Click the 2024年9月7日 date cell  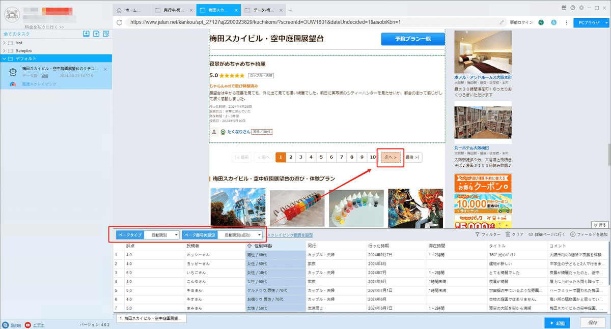(396, 255)
